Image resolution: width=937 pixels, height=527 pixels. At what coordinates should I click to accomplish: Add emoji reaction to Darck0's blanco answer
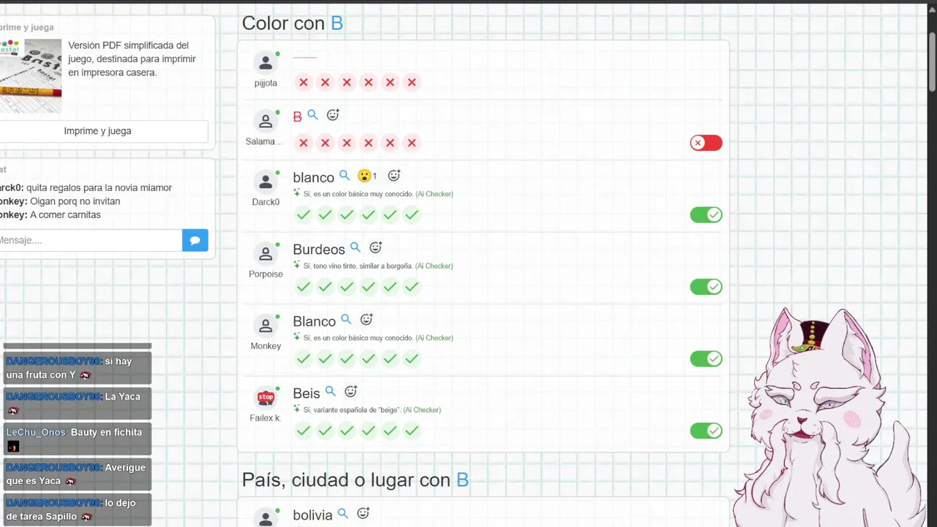tap(394, 176)
